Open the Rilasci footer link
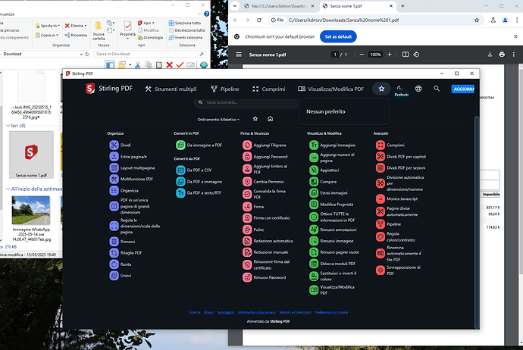 coord(208,312)
